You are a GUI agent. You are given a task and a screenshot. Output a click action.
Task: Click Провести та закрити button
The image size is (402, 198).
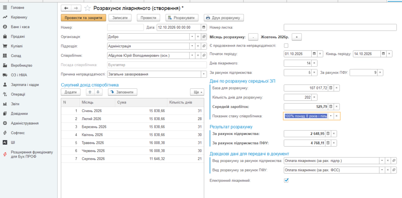coord(83,18)
